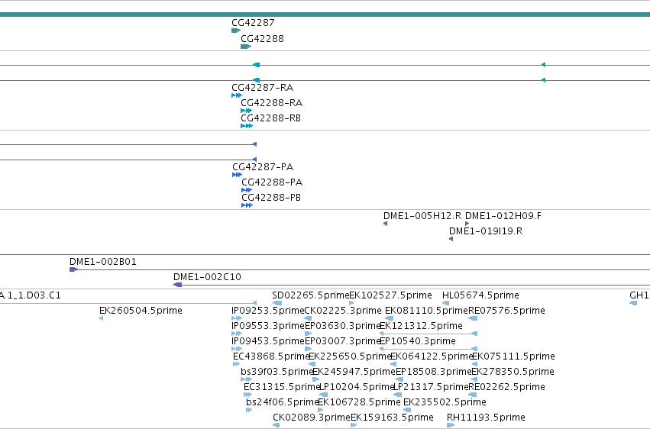The height and width of the screenshot is (429, 650).
Task: Select the transcript arrows under CG42287-RA
Action: click(x=237, y=95)
